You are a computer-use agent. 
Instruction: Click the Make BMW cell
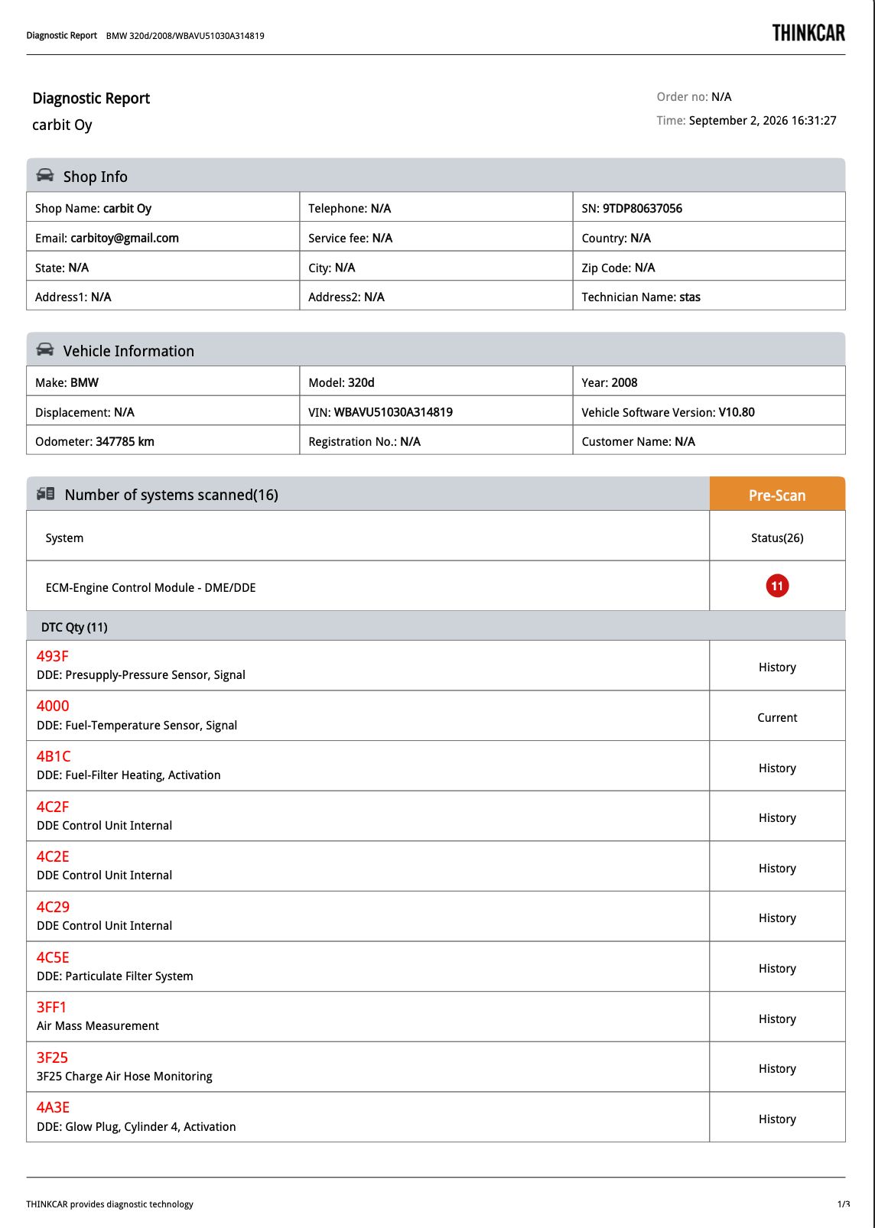[163, 382]
